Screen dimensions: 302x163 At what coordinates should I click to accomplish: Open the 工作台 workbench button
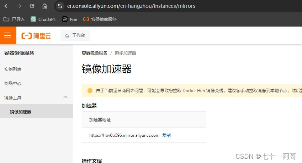click(75, 35)
